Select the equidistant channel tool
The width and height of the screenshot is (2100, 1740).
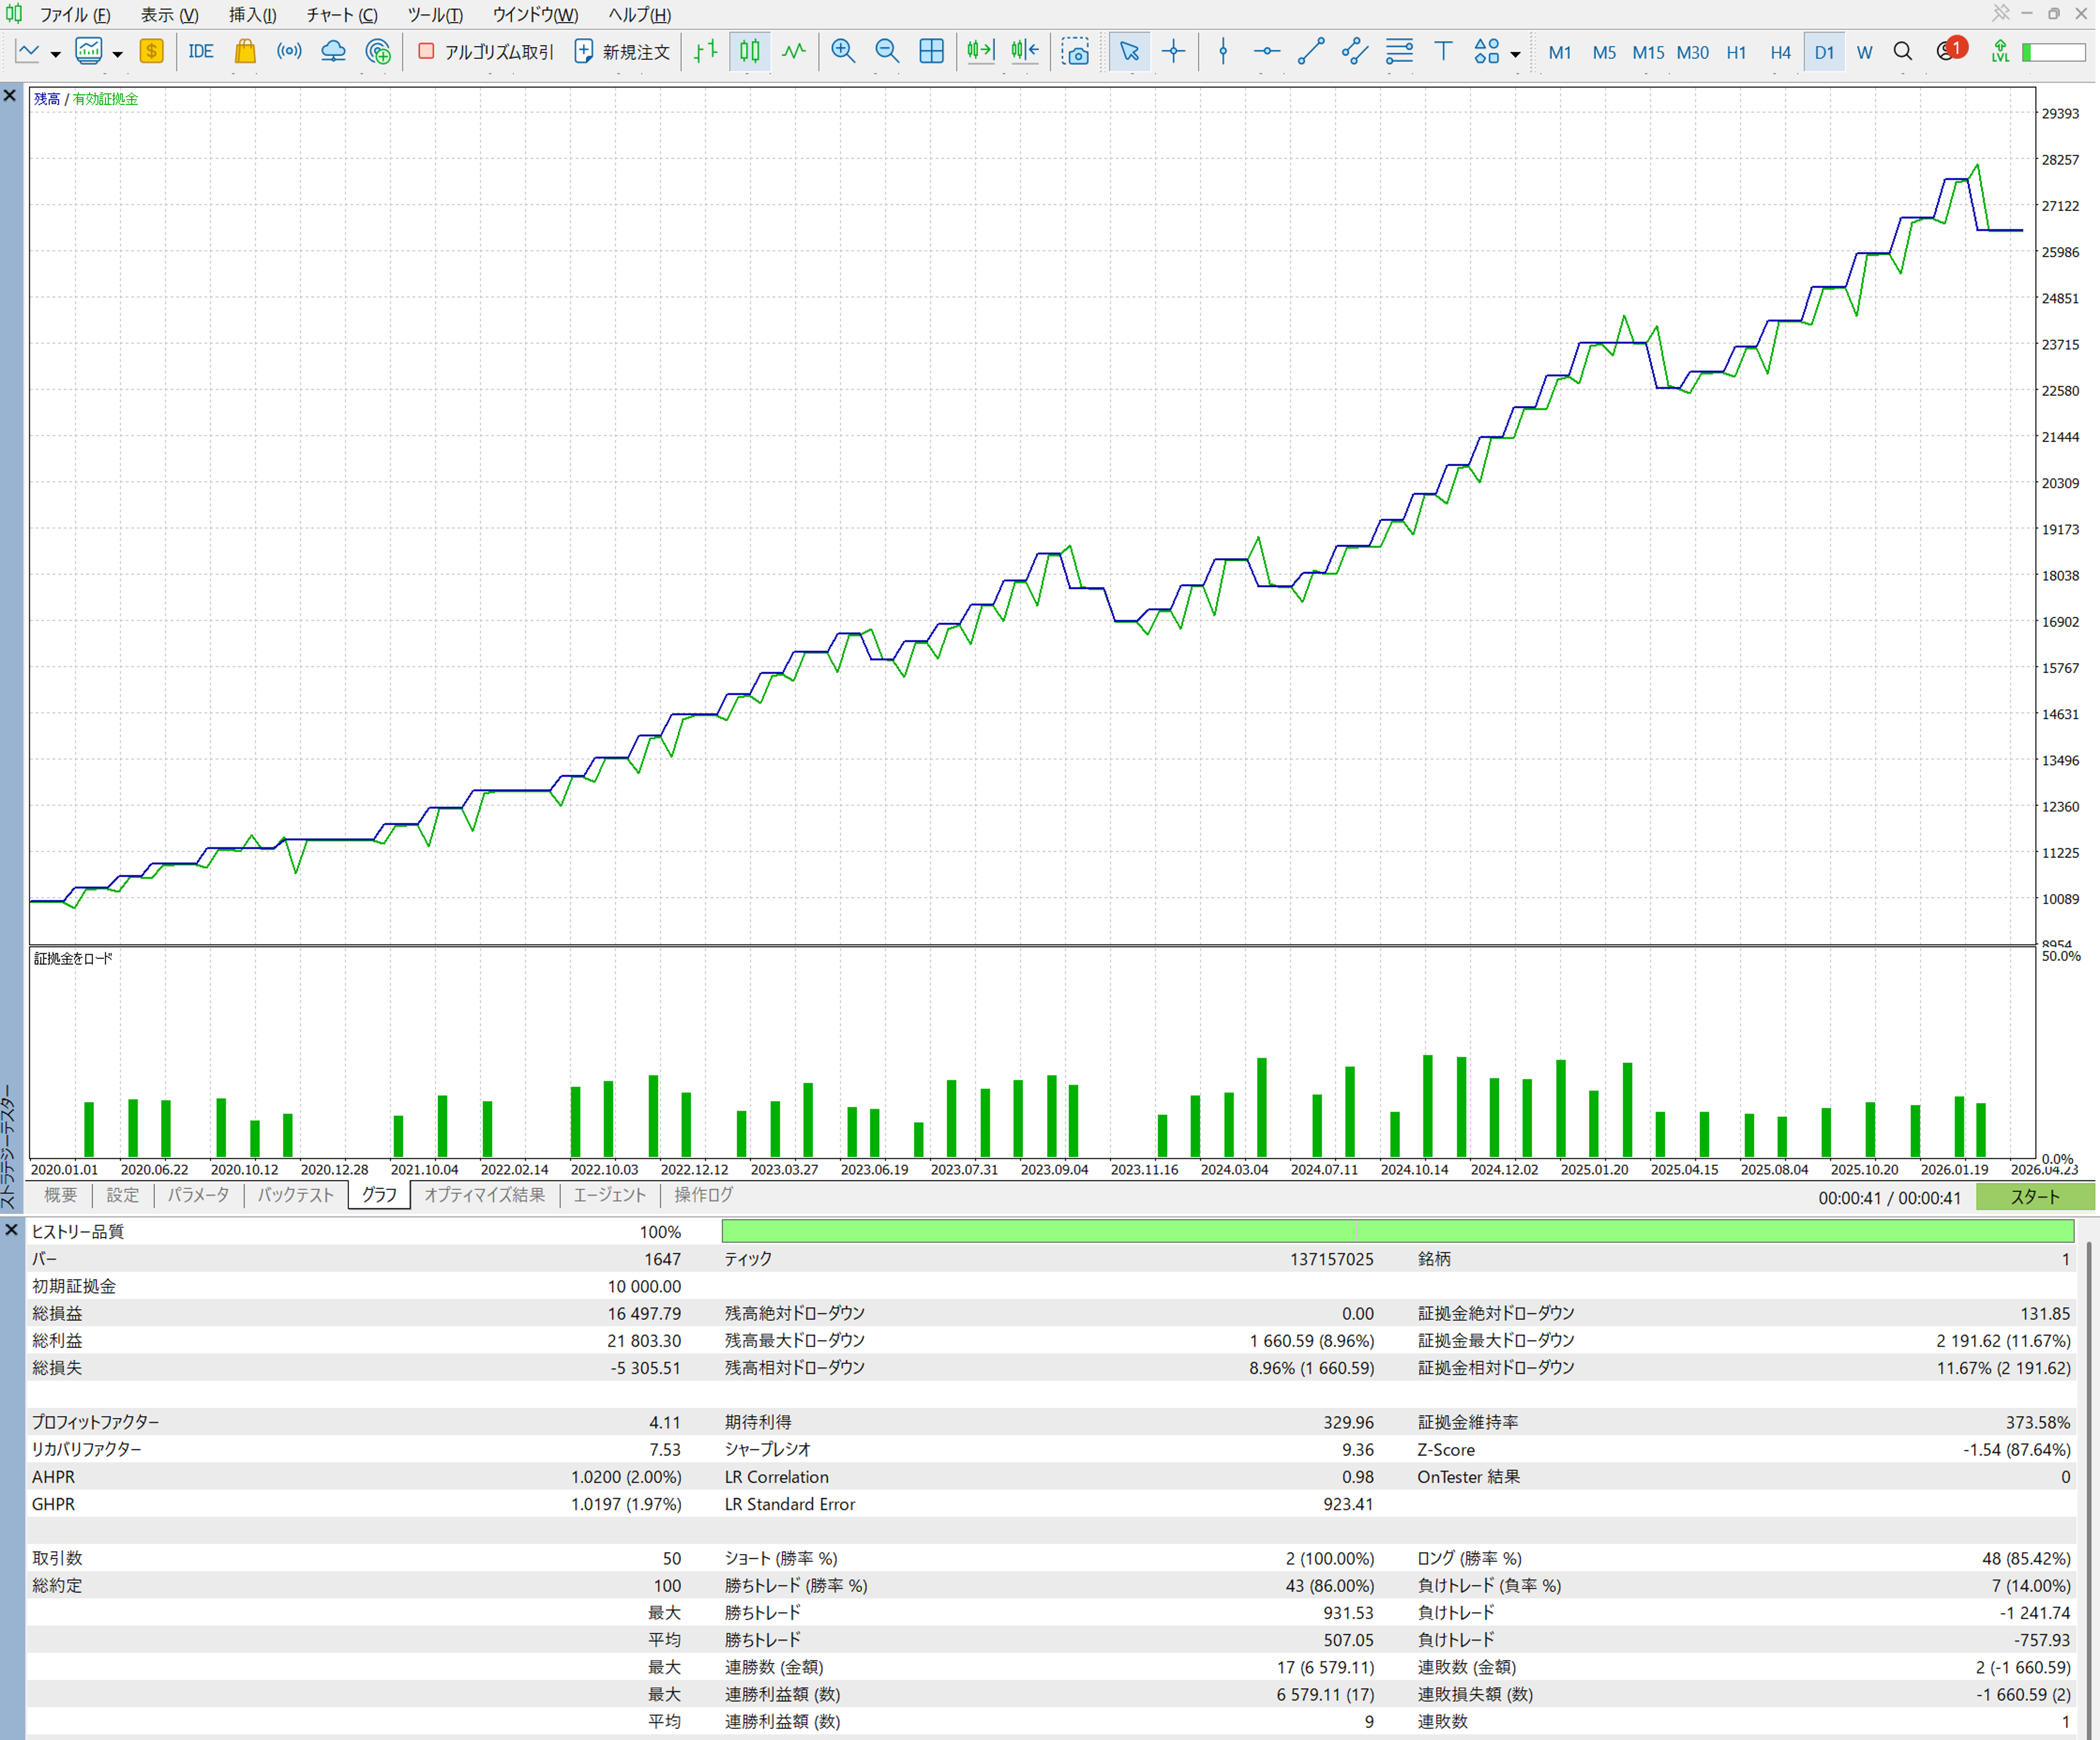tap(1355, 51)
